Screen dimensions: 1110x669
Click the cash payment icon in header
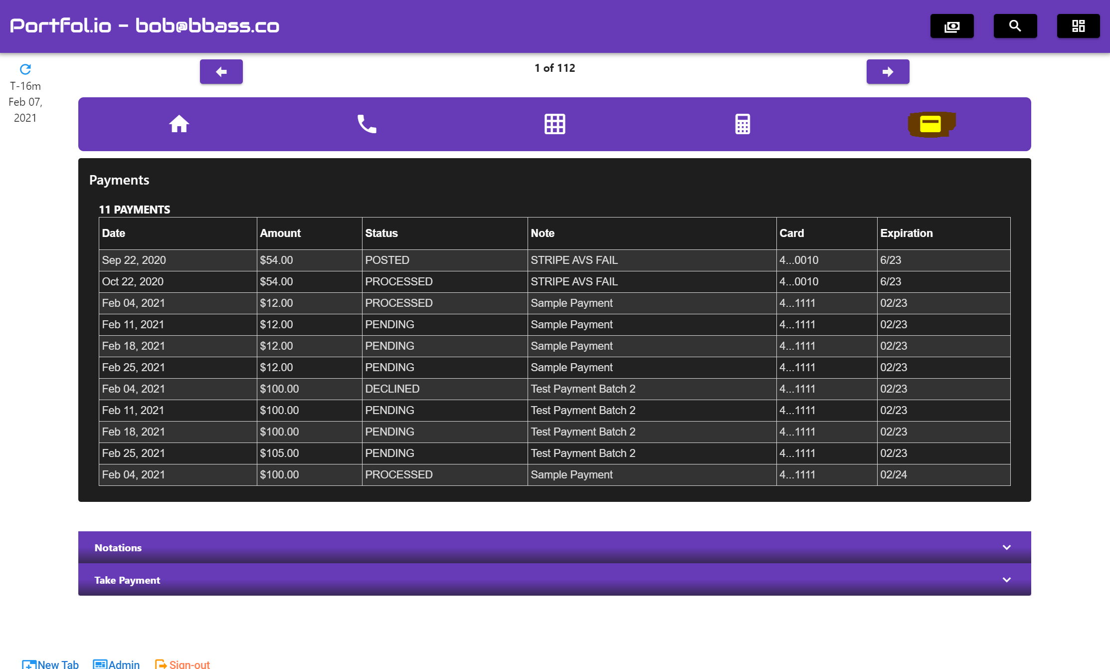tap(951, 26)
